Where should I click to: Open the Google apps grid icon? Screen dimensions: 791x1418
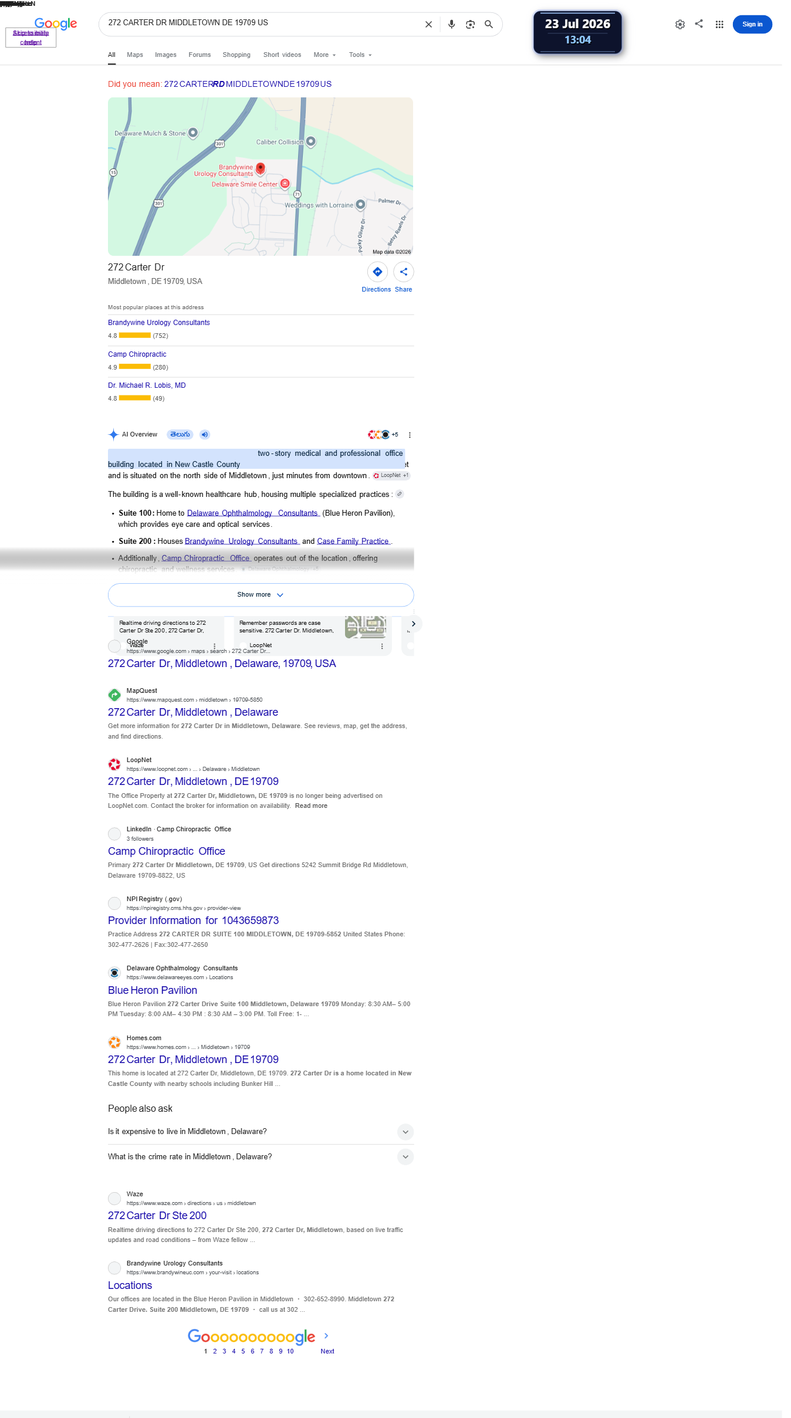pos(719,25)
